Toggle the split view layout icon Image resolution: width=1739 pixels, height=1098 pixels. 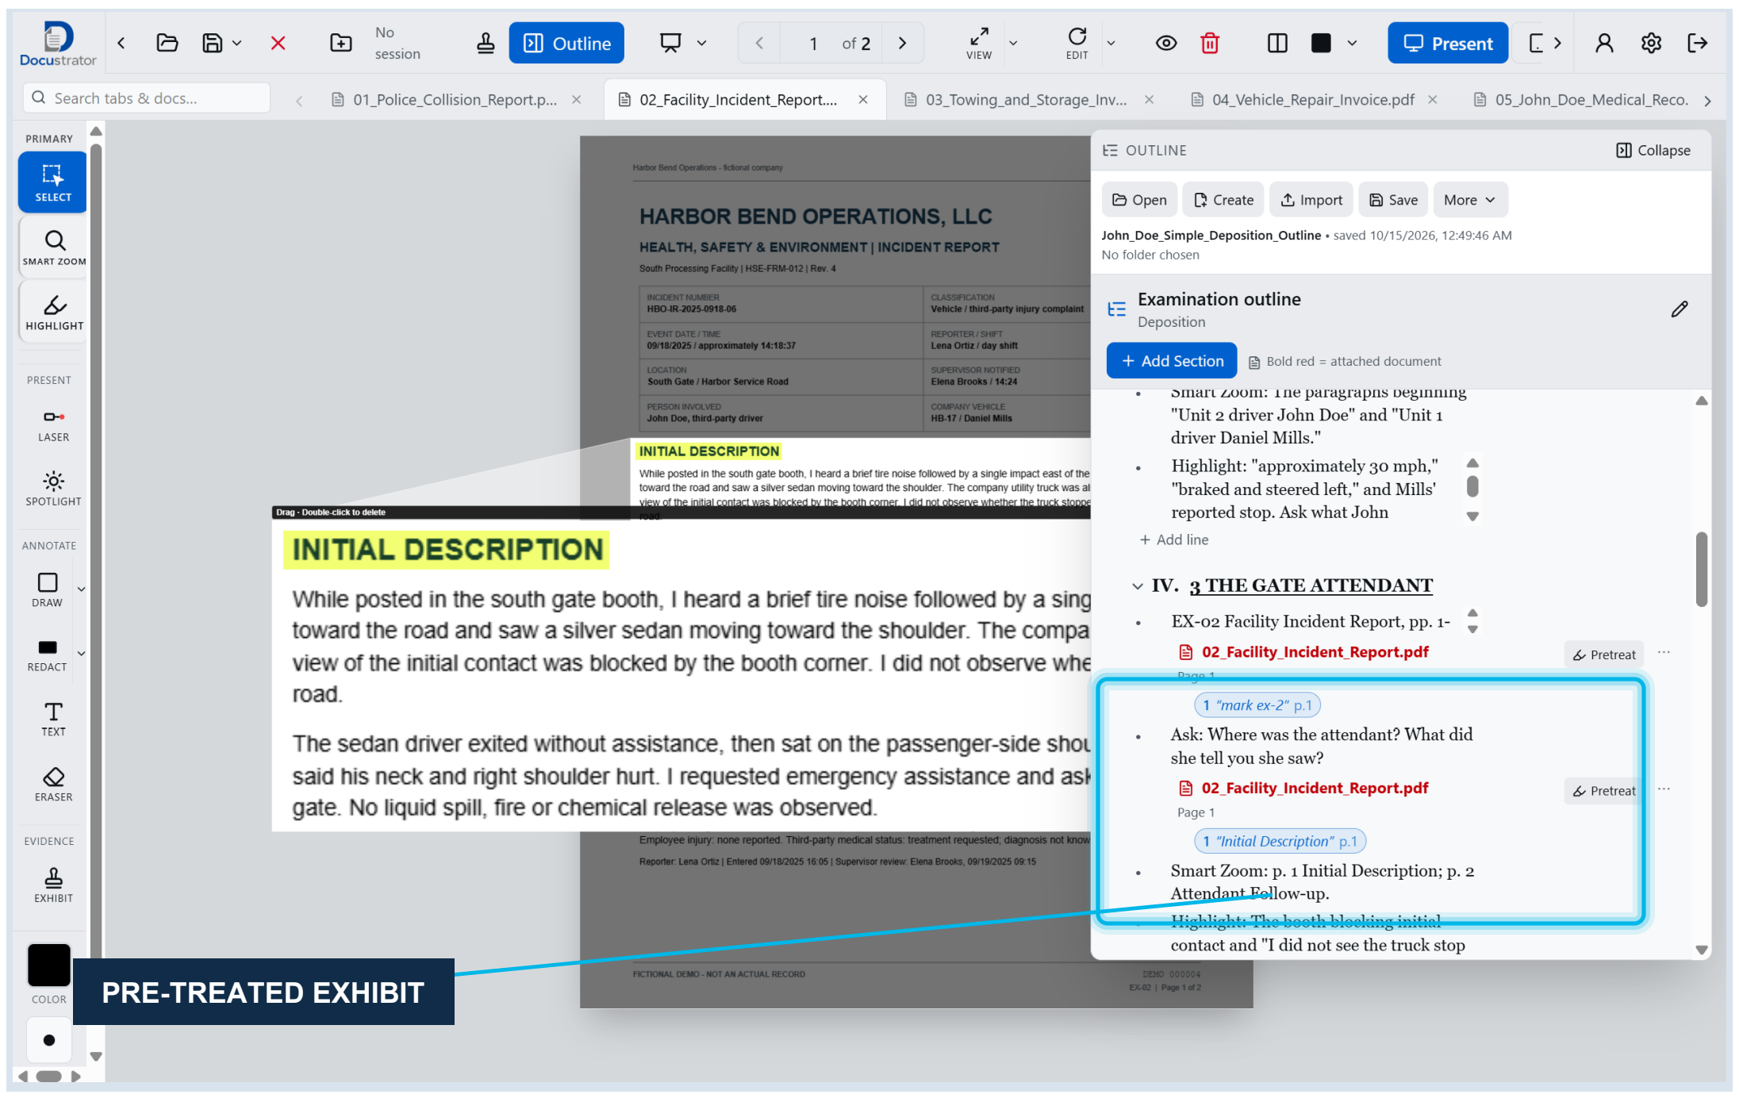coord(1277,43)
